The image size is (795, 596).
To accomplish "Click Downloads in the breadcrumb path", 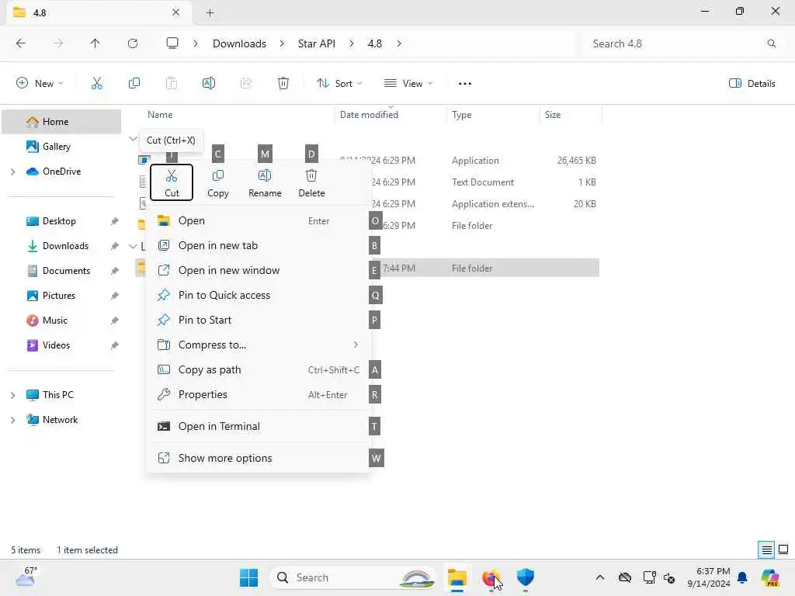I will (239, 43).
